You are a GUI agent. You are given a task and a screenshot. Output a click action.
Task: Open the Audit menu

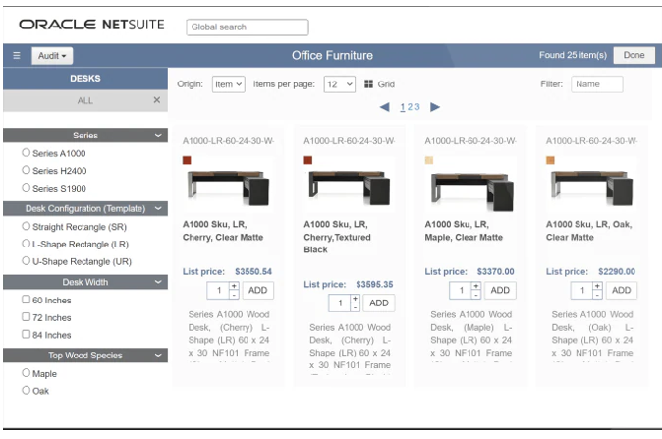click(x=53, y=56)
